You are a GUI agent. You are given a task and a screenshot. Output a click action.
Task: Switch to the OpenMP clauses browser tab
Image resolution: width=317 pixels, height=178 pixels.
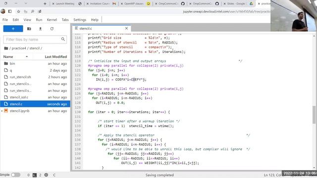[135, 3]
